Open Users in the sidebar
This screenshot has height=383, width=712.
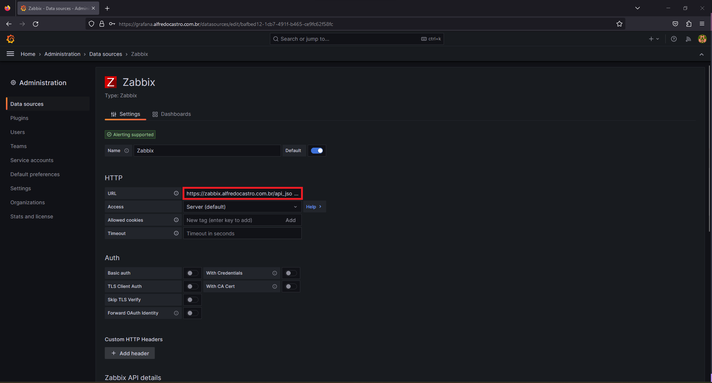[17, 132]
